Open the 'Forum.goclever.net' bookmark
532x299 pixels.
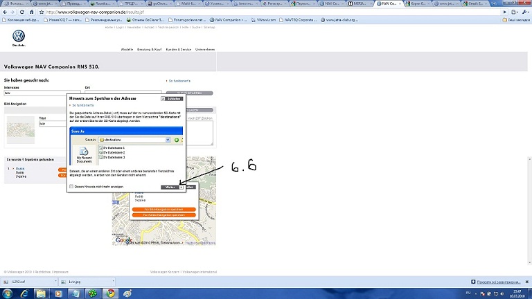(x=187, y=20)
